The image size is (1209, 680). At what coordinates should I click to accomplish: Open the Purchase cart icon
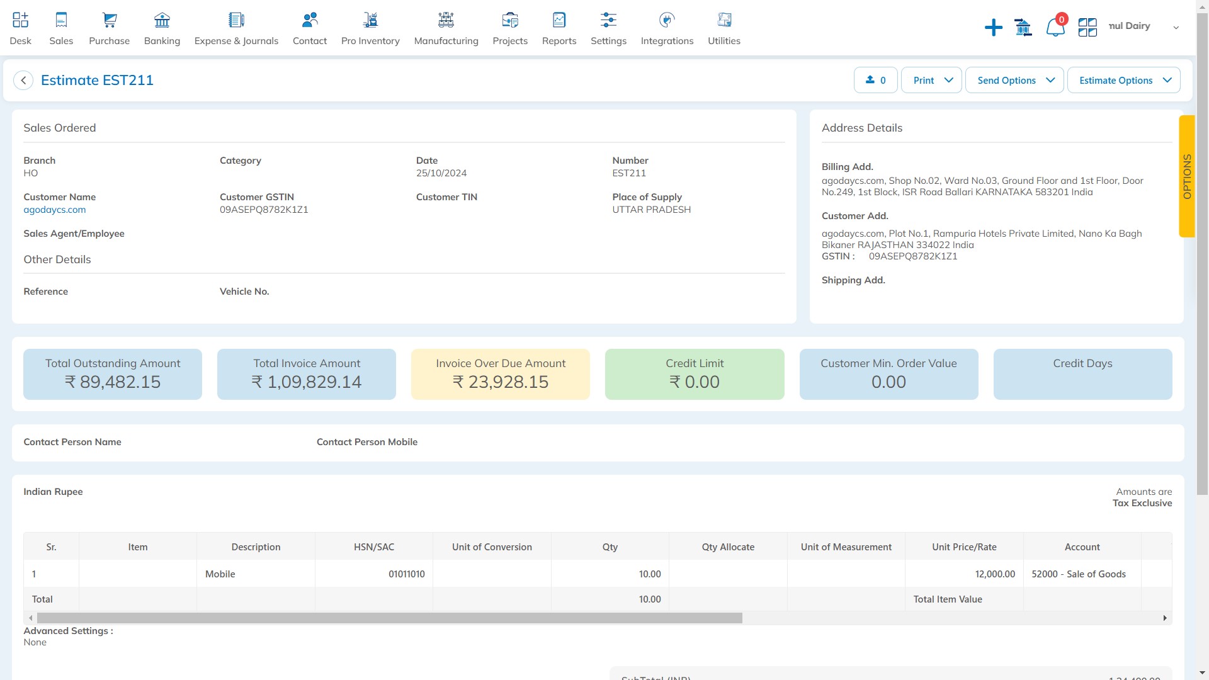pyautogui.click(x=110, y=20)
